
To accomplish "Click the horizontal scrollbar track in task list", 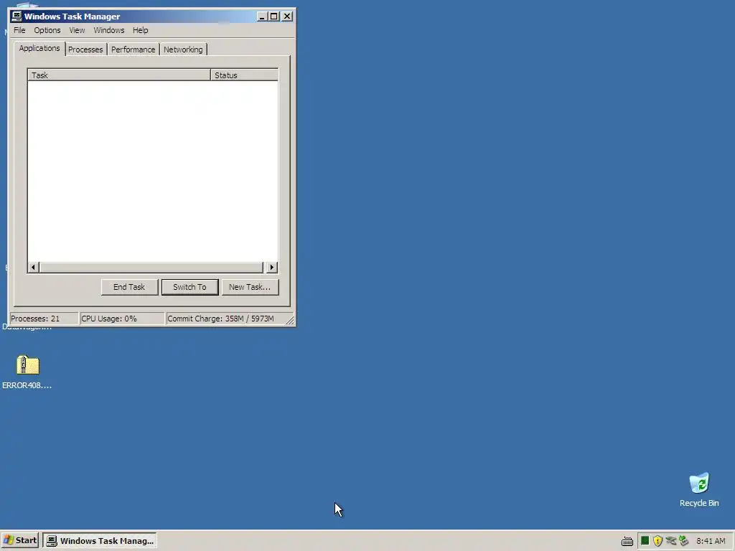I will click(x=151, y=267).
